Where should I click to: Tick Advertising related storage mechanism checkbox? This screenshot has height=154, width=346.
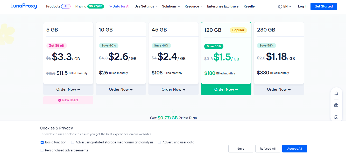tap(73, 142)
